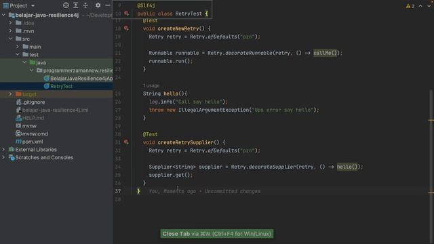The image size is (434, 244).
Task: Expand Scratches and Consoles node
Action: click(x=3, y=157)
